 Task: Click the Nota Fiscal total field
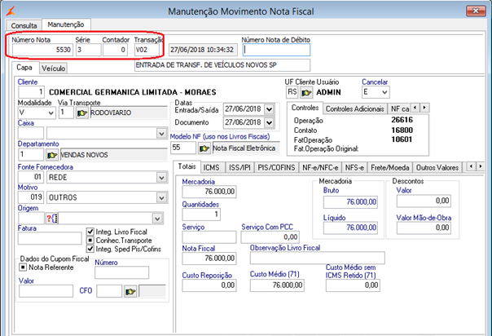pyautogui.click(x=209, y=259)
